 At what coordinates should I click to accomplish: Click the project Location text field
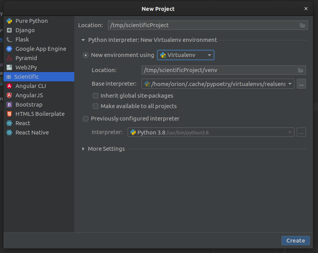(201, 25)
